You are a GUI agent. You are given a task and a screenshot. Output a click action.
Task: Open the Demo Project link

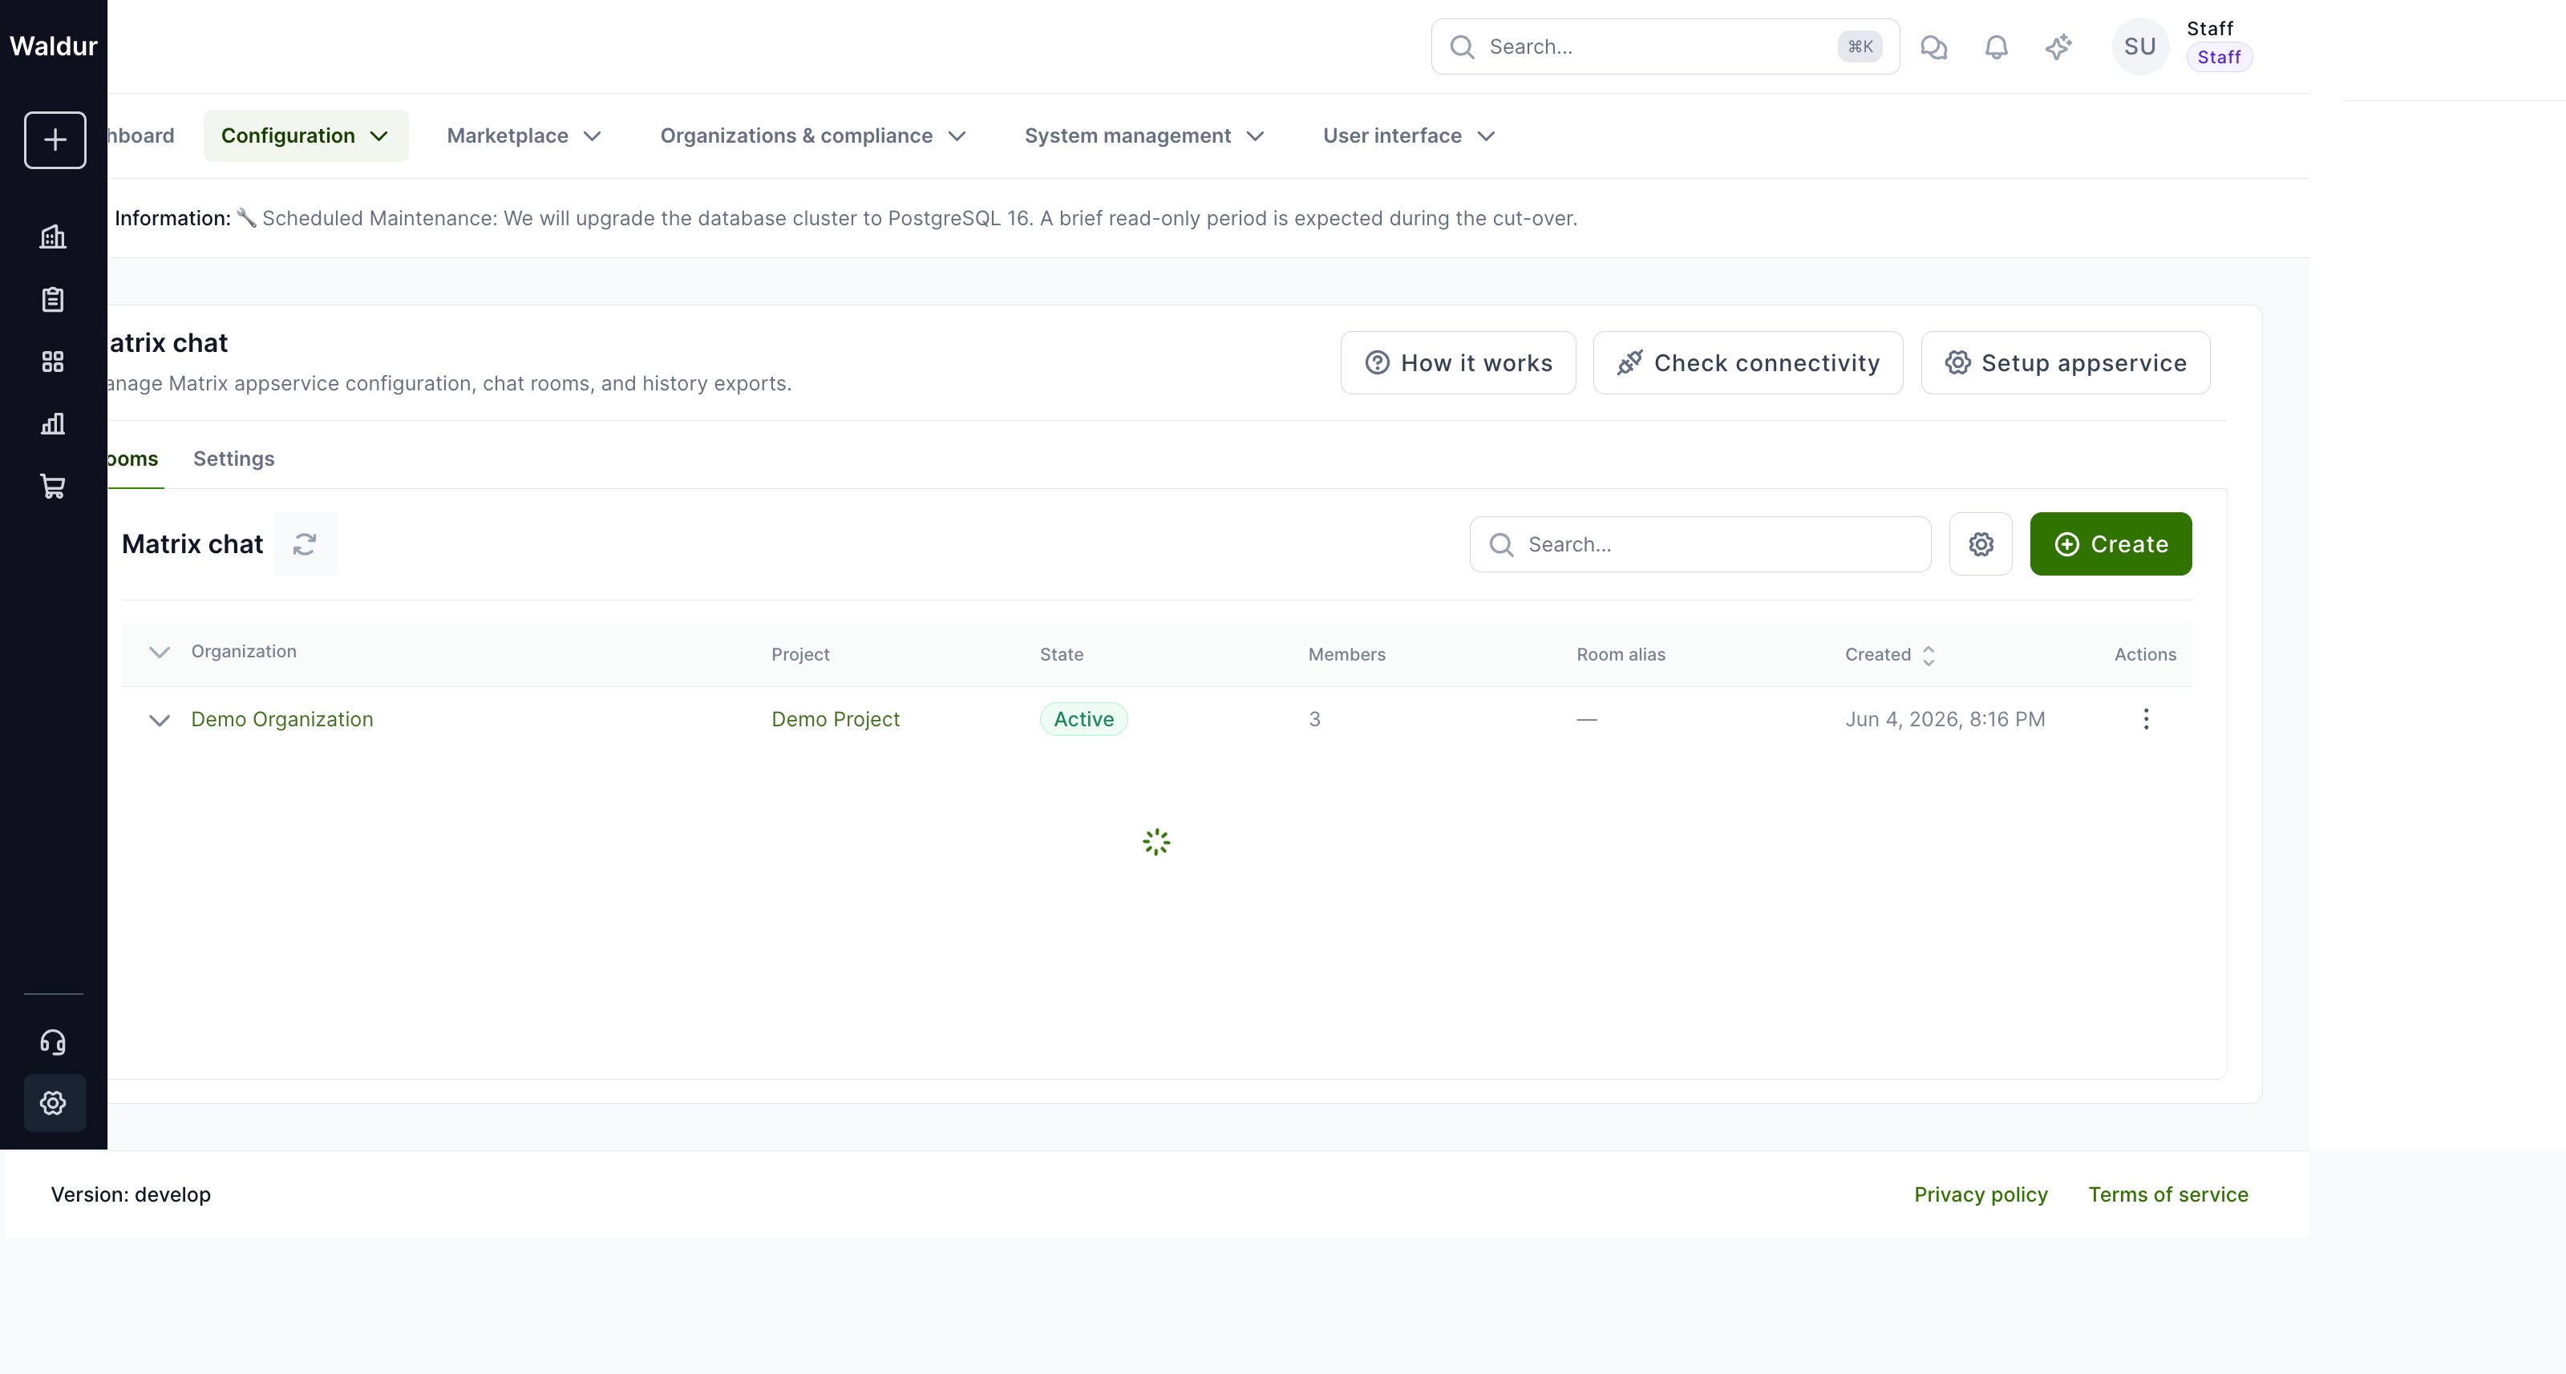836,719
